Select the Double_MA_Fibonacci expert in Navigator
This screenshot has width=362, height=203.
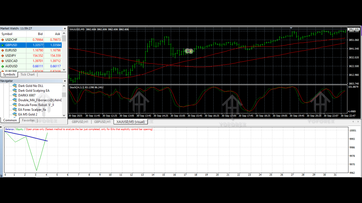(x=40, y=100)
